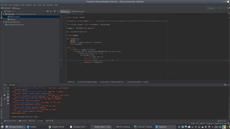Image resolution: width=230 pixels, height=129 pixels.
Task: Click the Debug bug icon in toolbar
Action: (x=221, y=8)
